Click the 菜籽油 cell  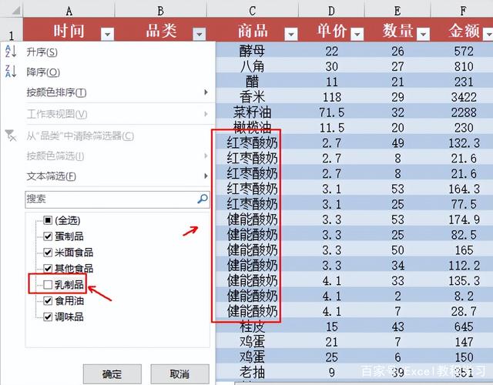point(252,112)
